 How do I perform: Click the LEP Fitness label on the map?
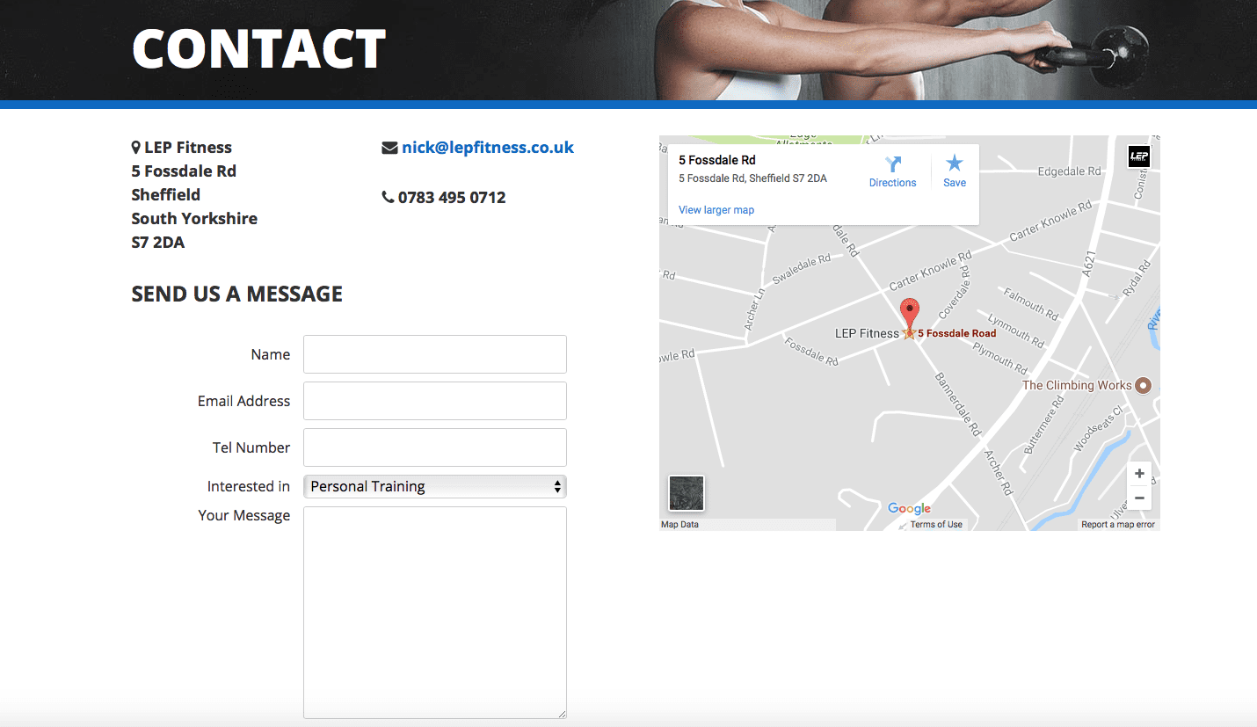click(x=867, y=333)
